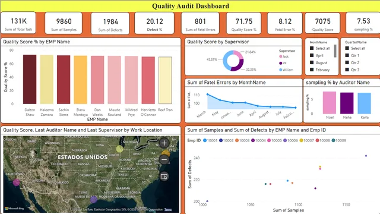The image size is (380, 214).
Task: Click the 1984 Sum of Defects card
Action: (110, 24)
